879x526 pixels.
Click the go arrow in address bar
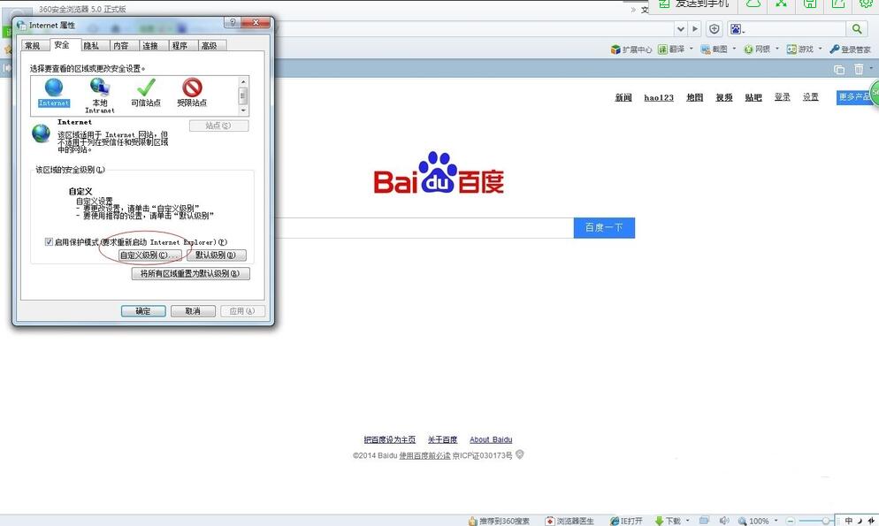[x=695, y=28]
